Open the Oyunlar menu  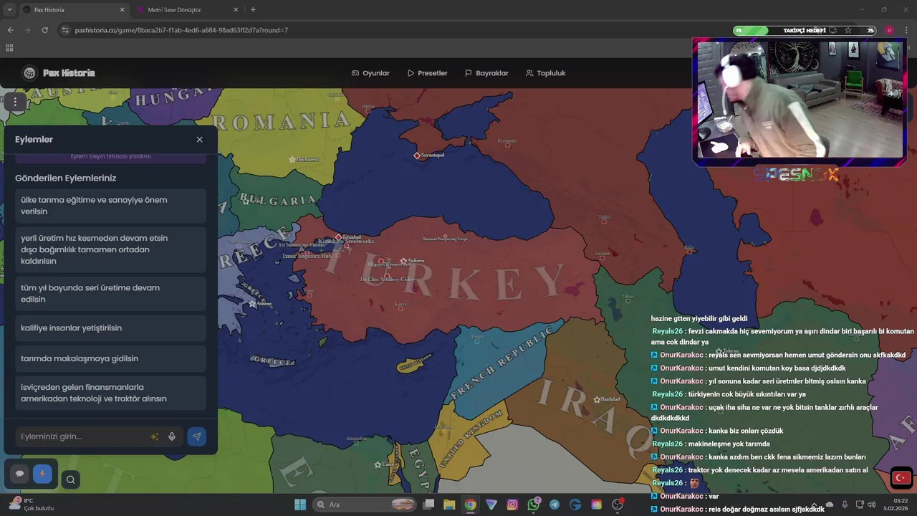(x=370, y=73)
